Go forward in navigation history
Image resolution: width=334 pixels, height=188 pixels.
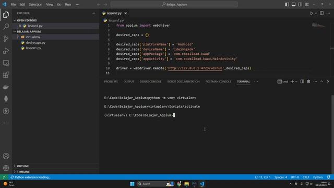[x=105, y=5]
